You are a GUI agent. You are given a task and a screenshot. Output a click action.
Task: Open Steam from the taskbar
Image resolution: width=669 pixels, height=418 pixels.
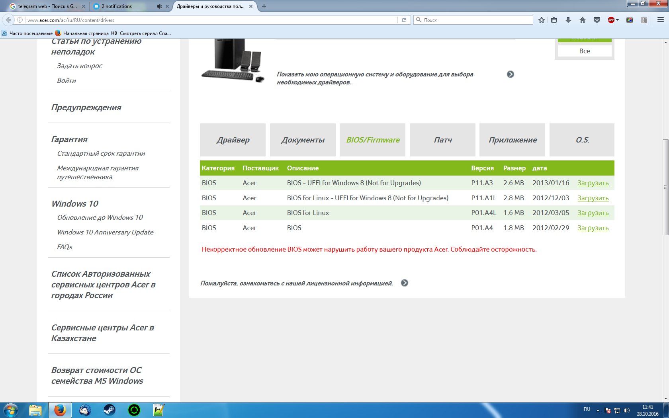[x=110, y=410]
